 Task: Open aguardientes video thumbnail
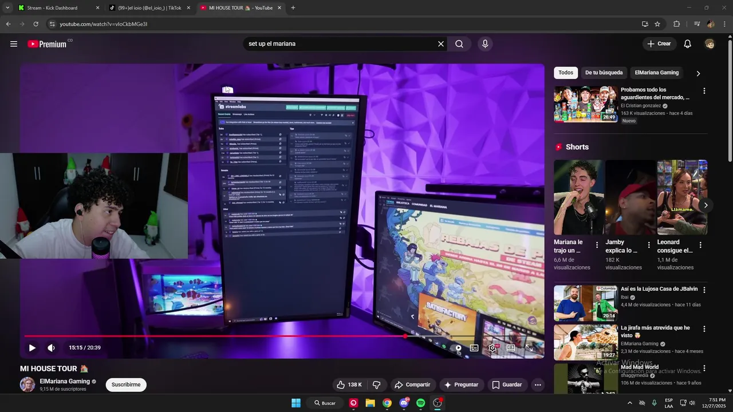tap(585, 104)
